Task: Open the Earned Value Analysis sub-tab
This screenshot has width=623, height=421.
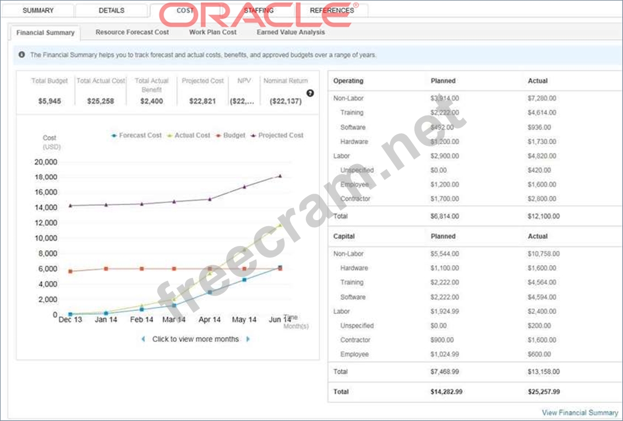Action: [291, 32]
